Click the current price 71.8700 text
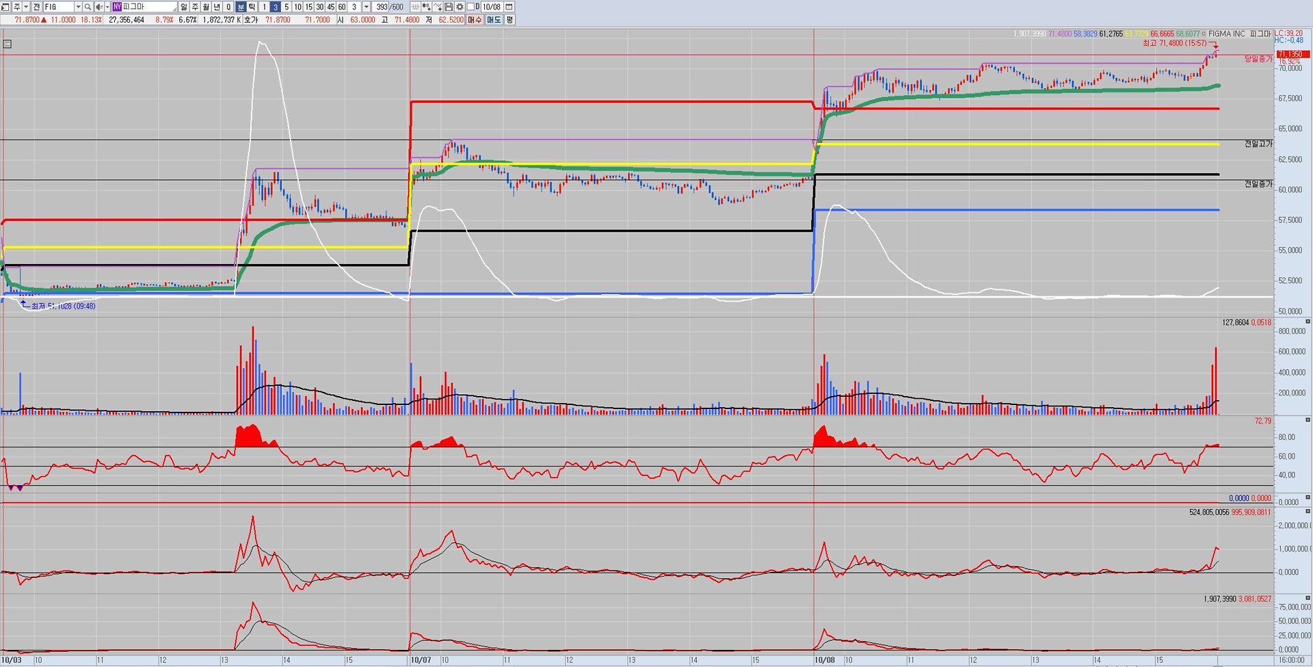The width and height of the screenshot is (1313, 667). coord(27,20)
